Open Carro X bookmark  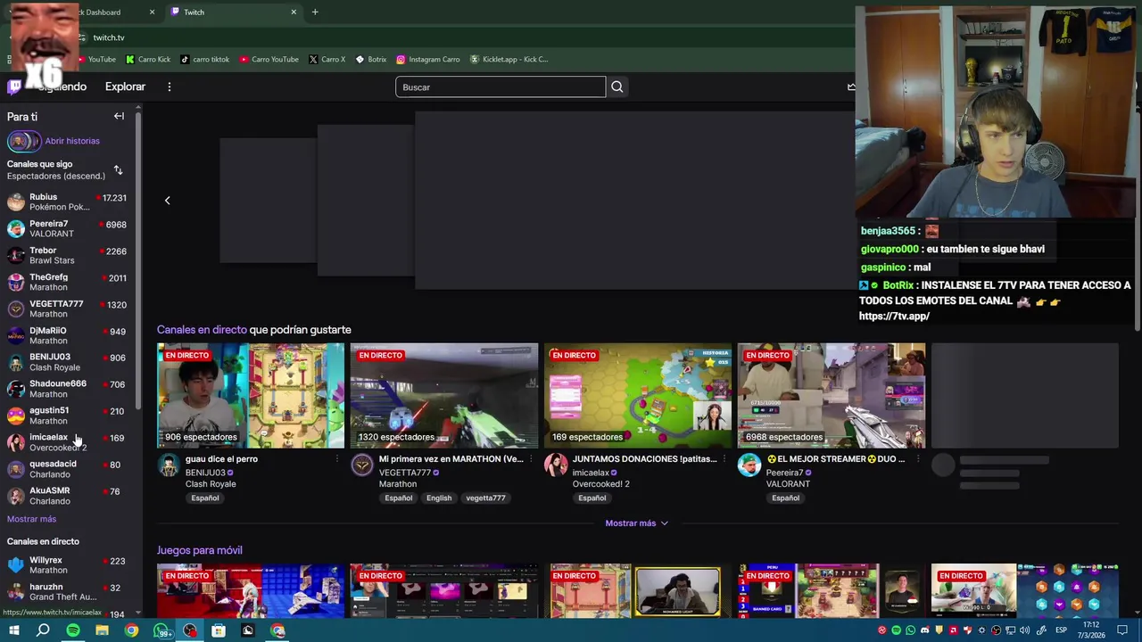pos(327,59)
